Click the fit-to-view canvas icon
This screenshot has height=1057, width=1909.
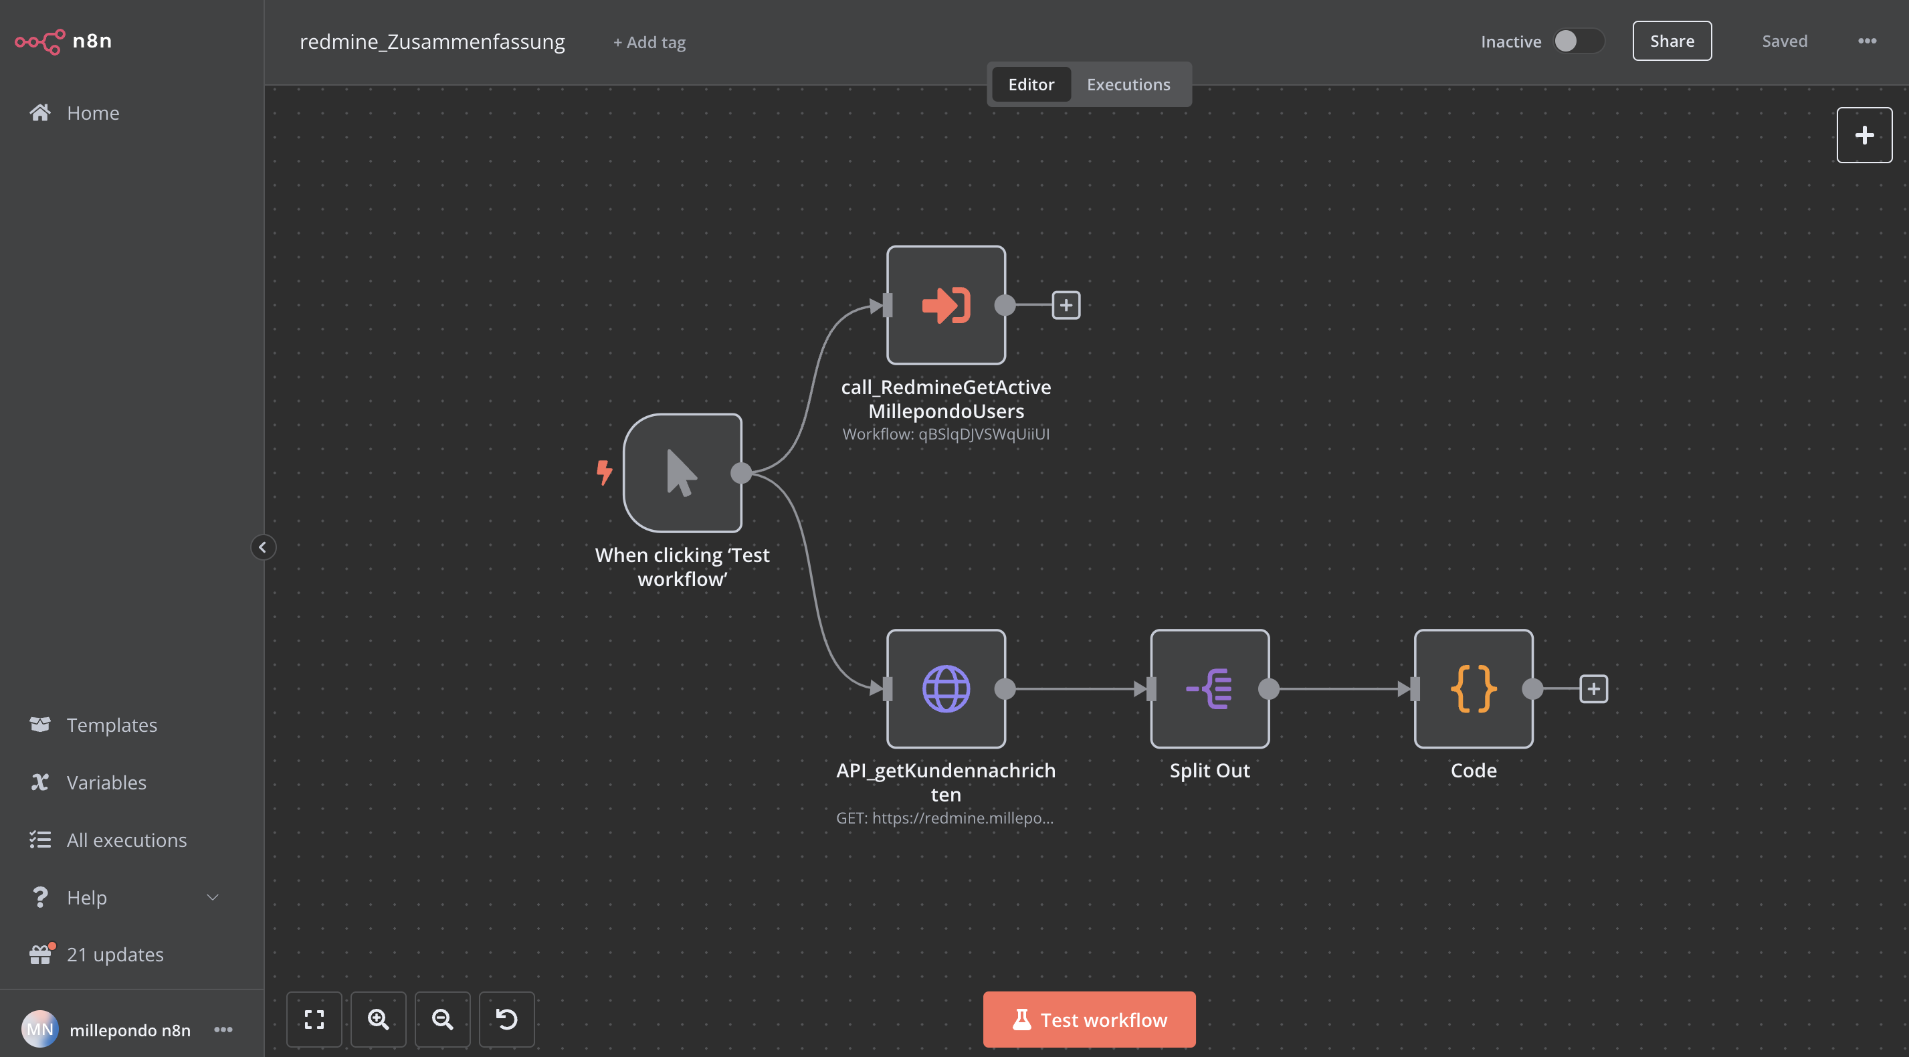click(314, 1019)
